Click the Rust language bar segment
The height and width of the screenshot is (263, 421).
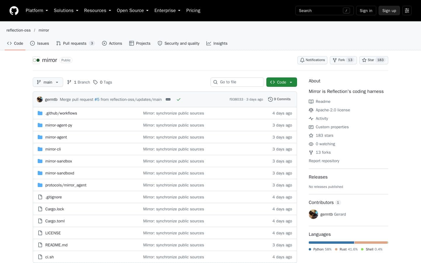click(x=371, y=243)
